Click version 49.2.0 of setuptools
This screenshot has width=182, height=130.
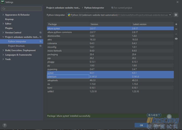click(93, 80)
